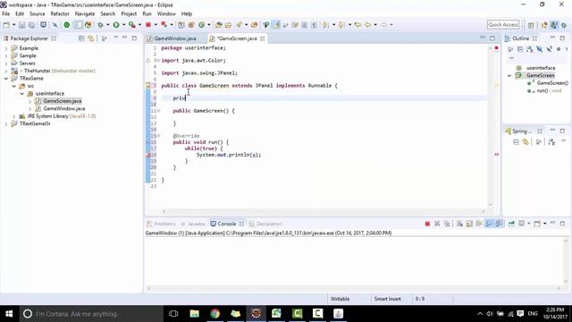Toggle Scroll Lock in Console toolbar
Image resolution: width=572 pixels, height=322 pixels.
click(x=469, y=224)
